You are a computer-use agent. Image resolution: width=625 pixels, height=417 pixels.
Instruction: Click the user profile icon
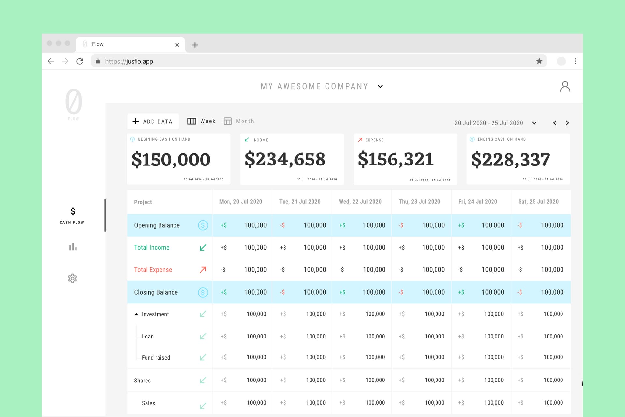tap(565, 86)
